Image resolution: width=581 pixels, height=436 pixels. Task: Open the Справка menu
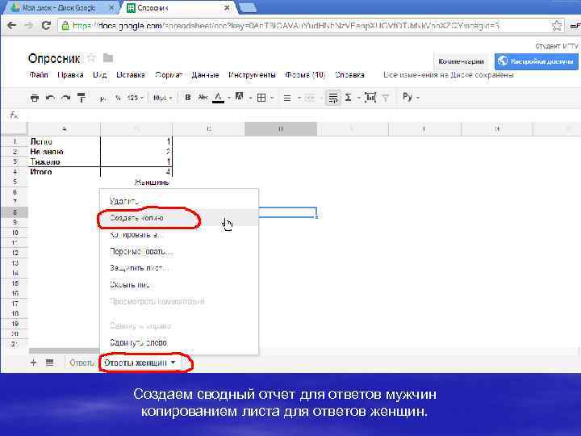(x=349, y=75)
